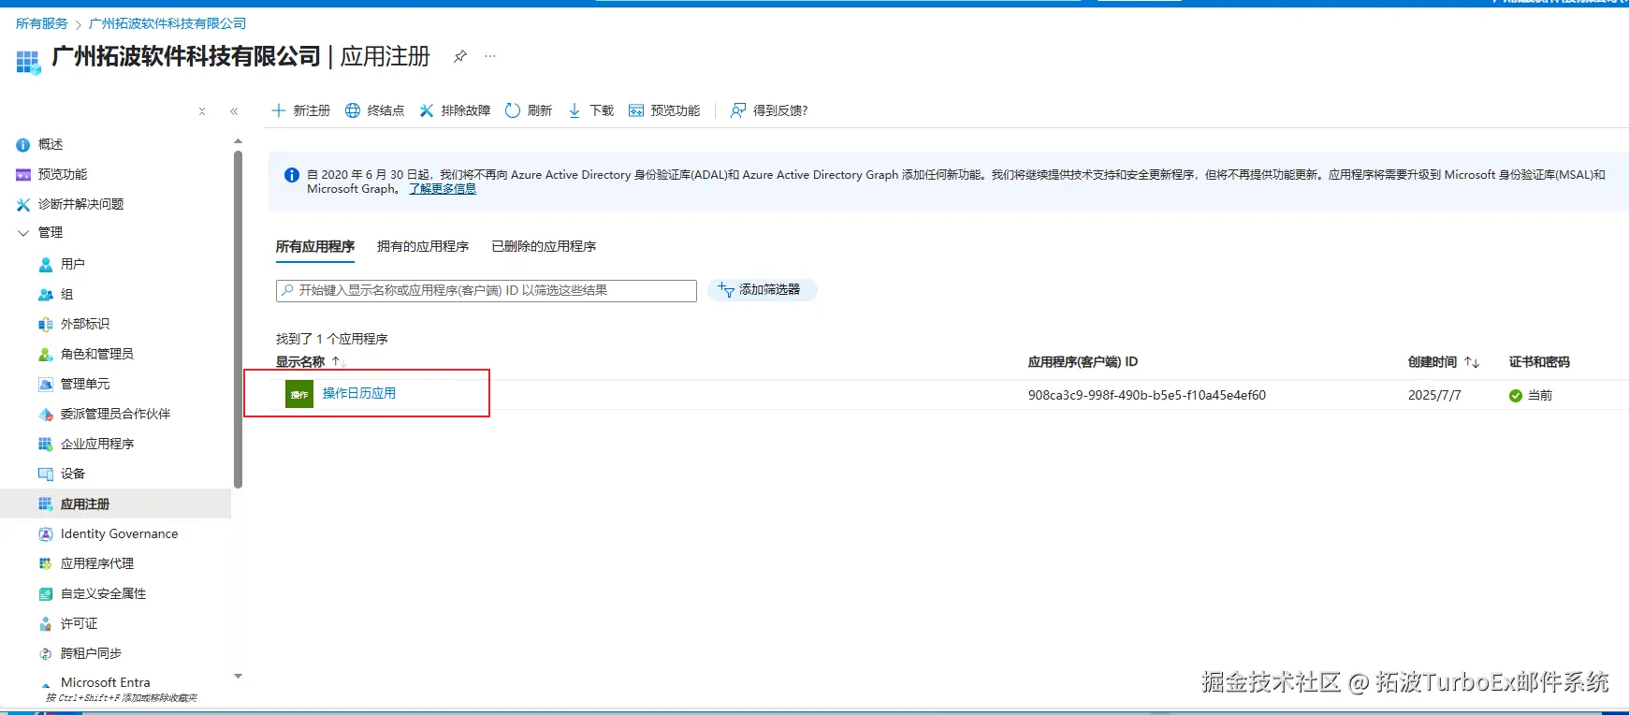The height and width of the screenshot is (715, 1629).
Task: Click the sidebar scrollbar down arrow
Action: pos(238,676)
